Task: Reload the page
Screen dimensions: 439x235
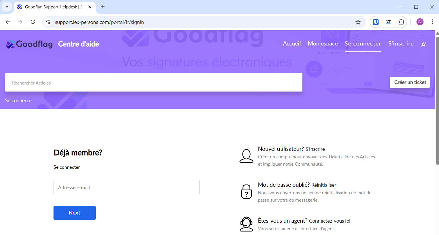Action: [33, 22]
